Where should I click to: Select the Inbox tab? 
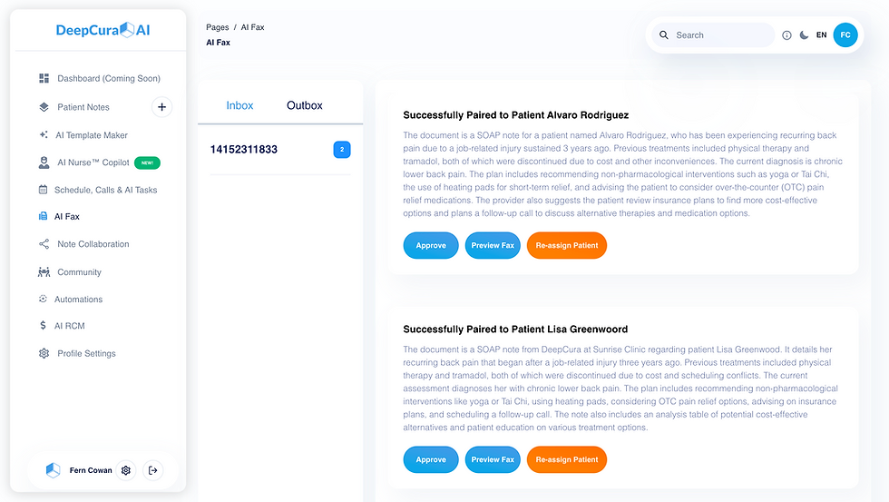coord(239,105)
